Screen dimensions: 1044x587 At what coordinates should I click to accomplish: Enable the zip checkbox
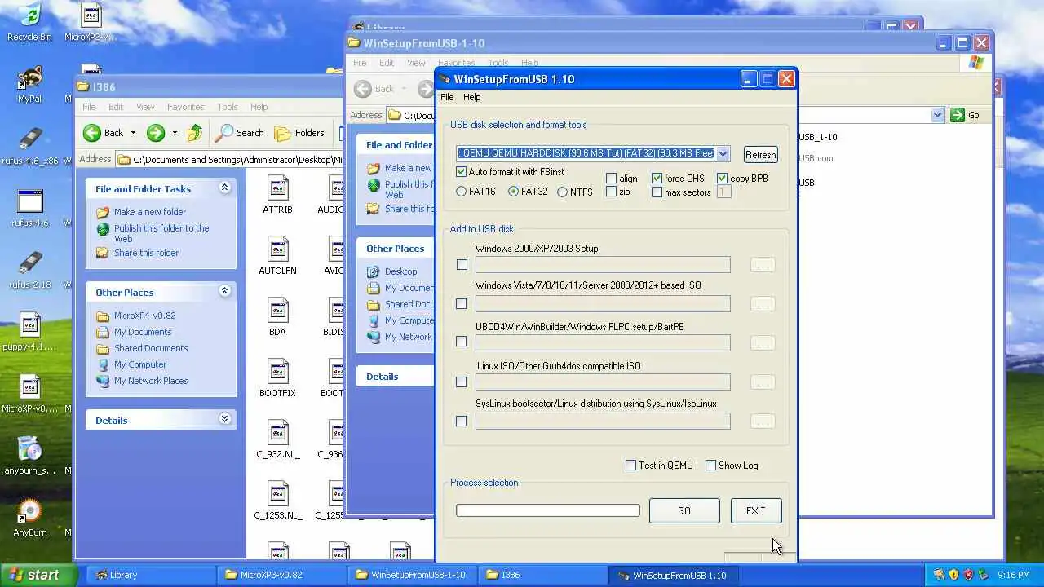[612, 192]
